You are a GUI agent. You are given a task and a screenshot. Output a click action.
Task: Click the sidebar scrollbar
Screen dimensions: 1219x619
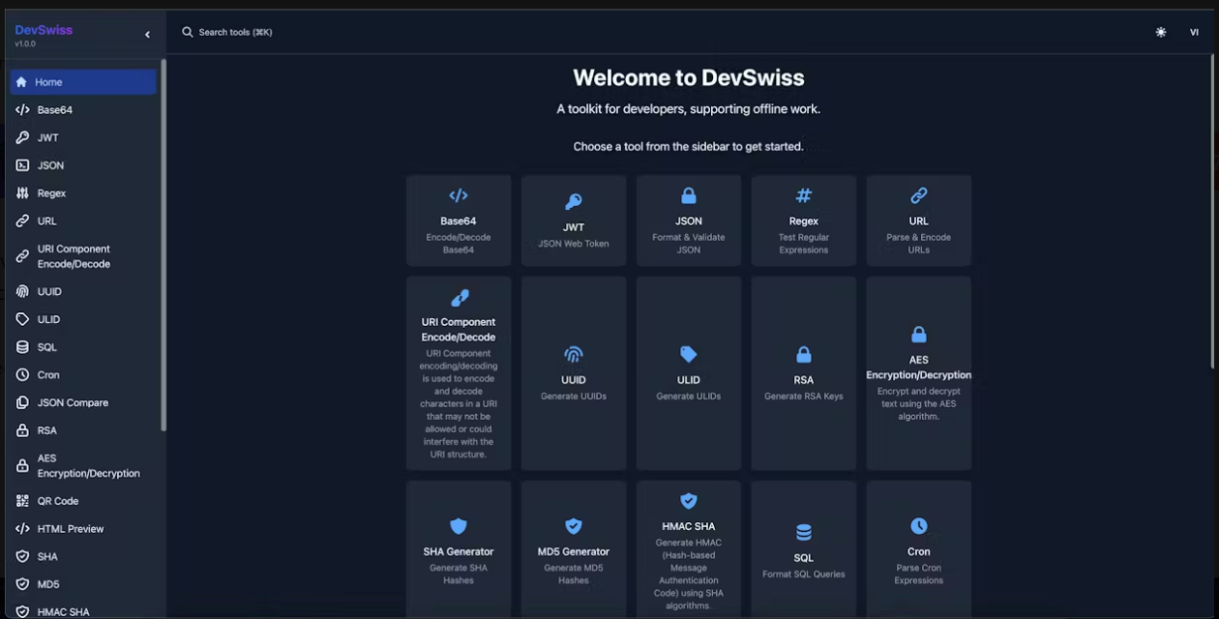click(164, 245)
